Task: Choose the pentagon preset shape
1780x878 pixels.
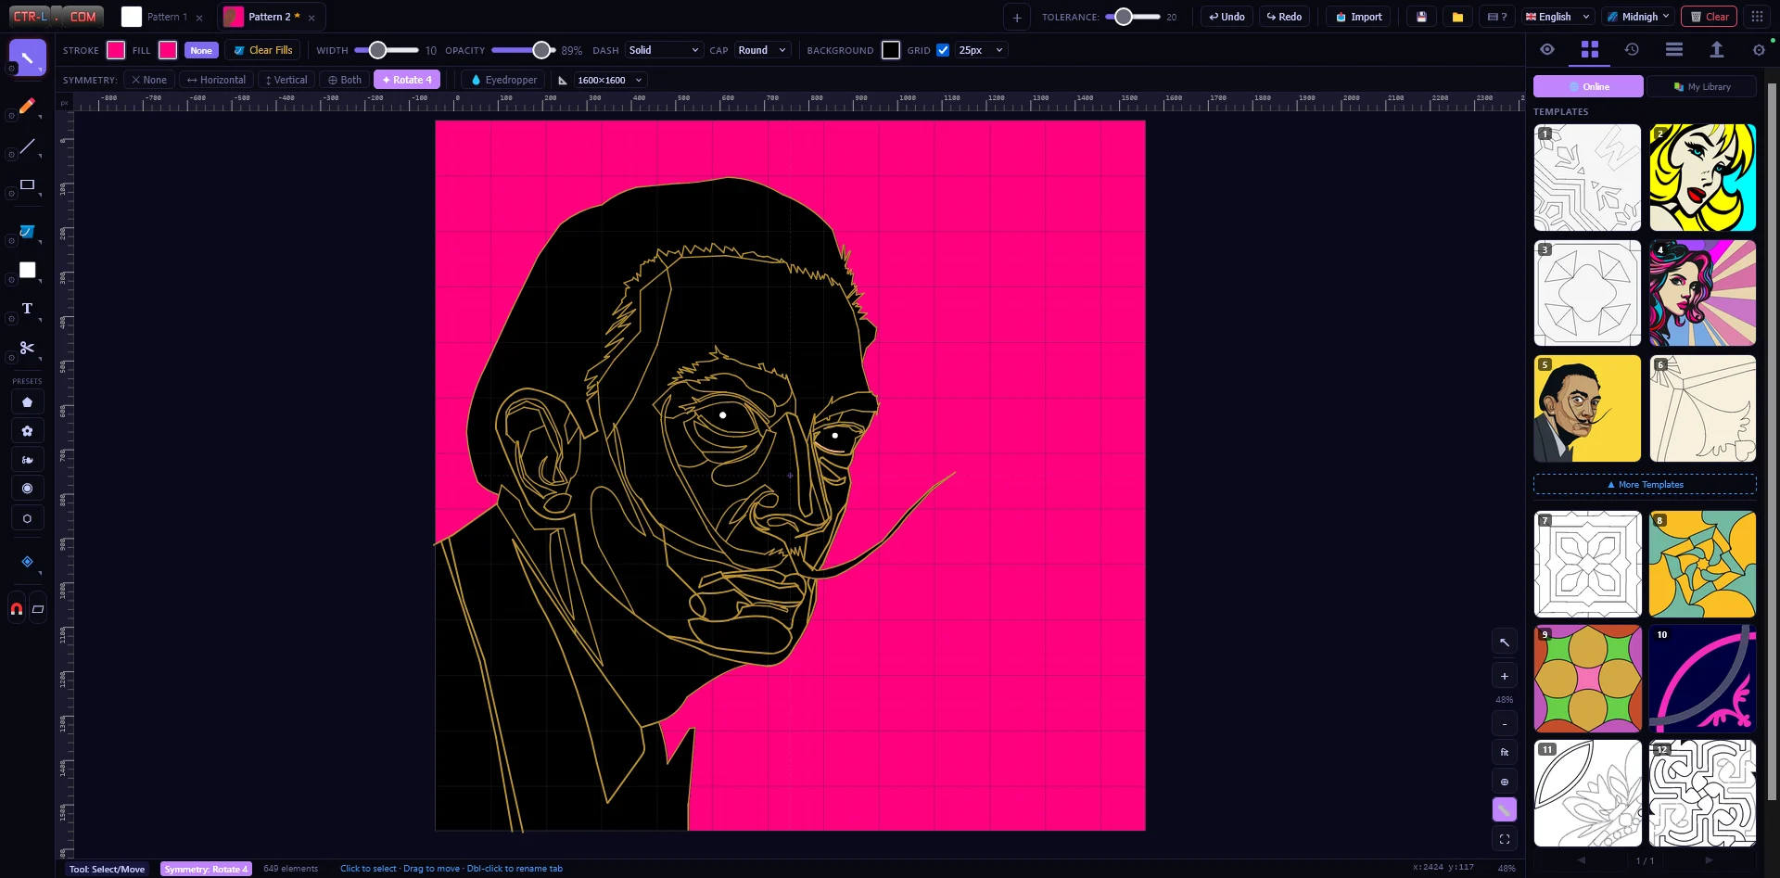Action: click(x=27, y=402)
